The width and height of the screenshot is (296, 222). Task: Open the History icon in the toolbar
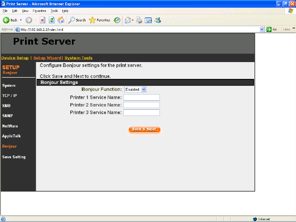click(x=117, y=20)
